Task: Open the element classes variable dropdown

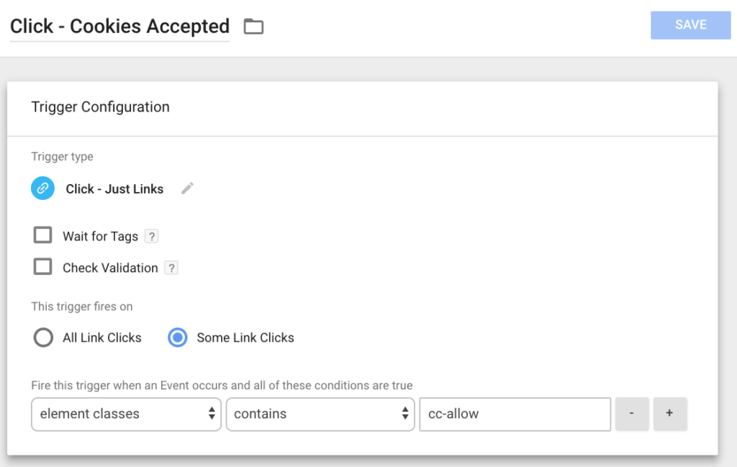Action: coord(126,414)
